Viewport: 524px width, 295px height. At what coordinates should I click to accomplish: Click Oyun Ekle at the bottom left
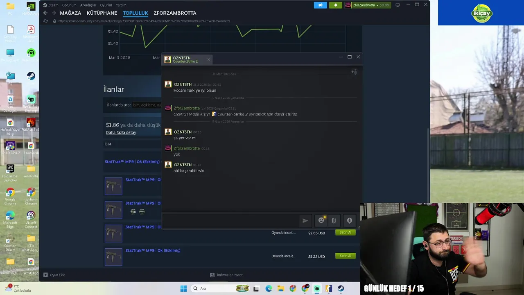54,275
